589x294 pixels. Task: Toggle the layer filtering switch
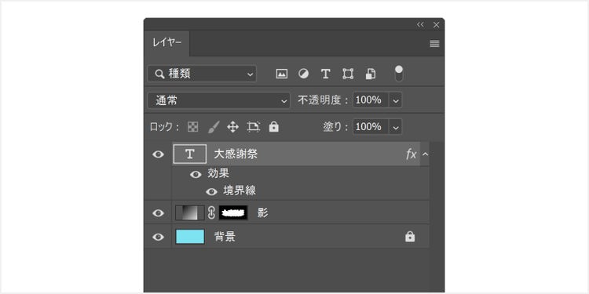(399, 74)
